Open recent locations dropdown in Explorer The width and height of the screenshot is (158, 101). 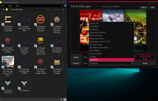coord(1,9)
